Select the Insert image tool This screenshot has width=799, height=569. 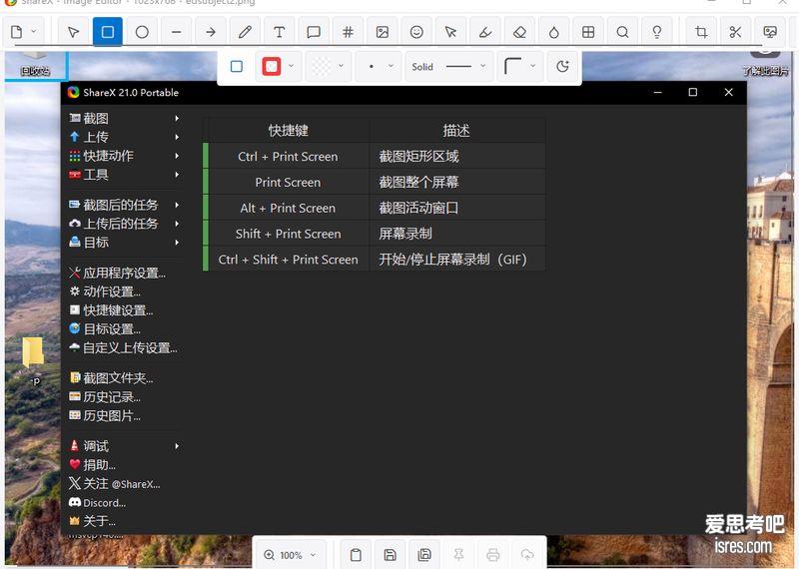tap(383, 32)
